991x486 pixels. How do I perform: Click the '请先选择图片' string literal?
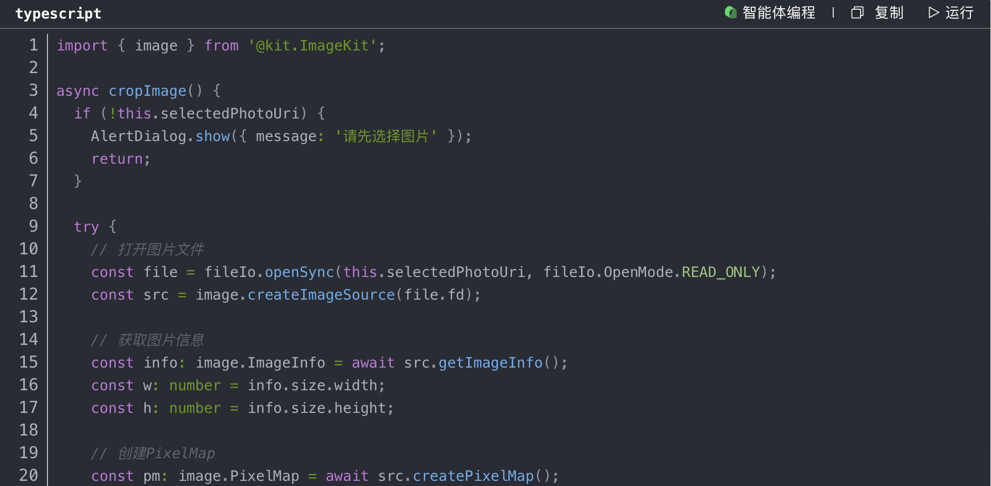click(386, 136)
